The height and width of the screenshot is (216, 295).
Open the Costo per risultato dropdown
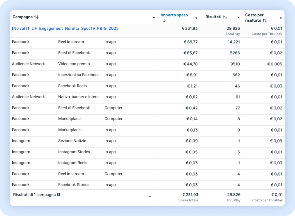pyautogui.click(x=281, y=18)
